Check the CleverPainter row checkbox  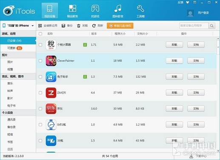click(40, 61)
